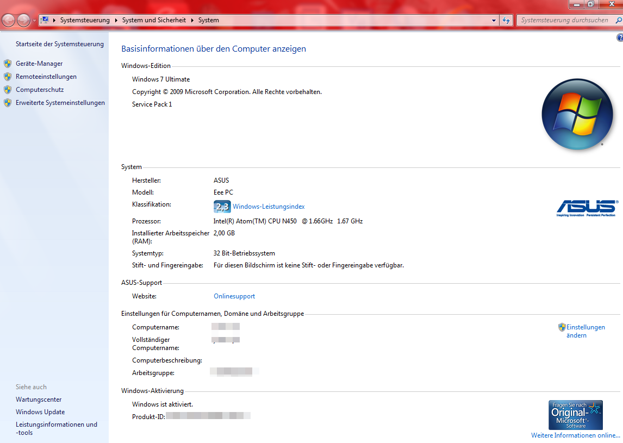Close the System window
The image size is (623, 443).
(611, 4)
